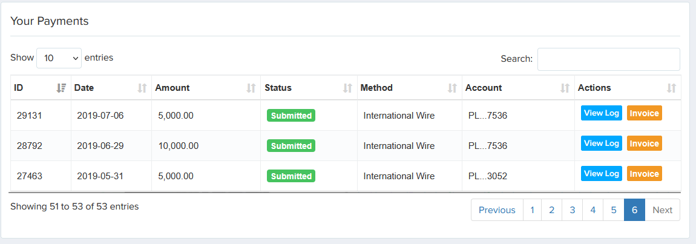The width and height of the screenshot is (696, 244).
Task: Click the Next pagination button
Action: [x=662, y=210]
